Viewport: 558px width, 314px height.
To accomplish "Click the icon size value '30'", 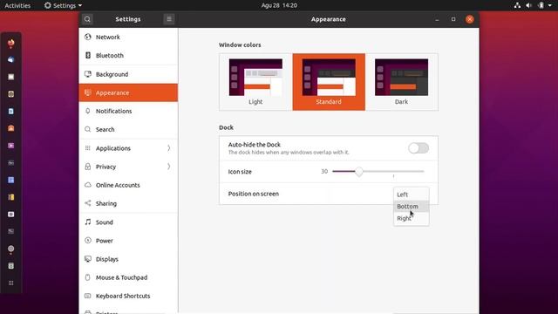I will pos(324,172).
